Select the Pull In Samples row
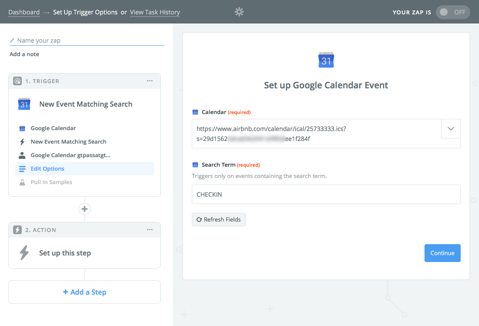 pyautogui.click(x=85, y=182)
